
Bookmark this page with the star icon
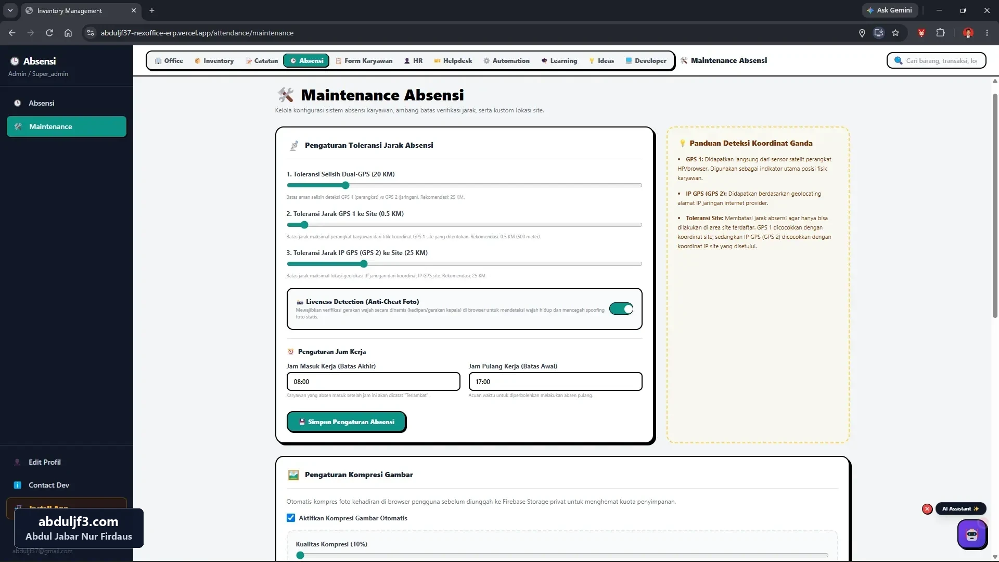tap(895, 33)
